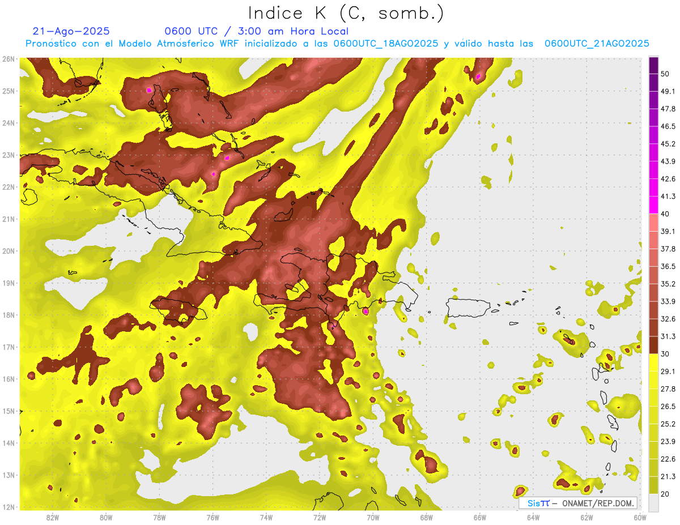Viewport: 680px width, 525px height.
Task: Click the colorbar value '25.2'
Action: [x=668, y=424]
